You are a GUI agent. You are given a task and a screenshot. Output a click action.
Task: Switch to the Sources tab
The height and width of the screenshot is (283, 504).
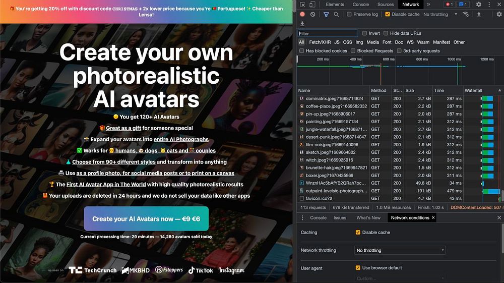click(386, 4)
